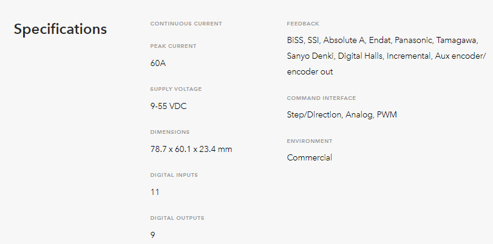The height and width of the screenshot is (244, 493).
Task: Select the encoder out text
Action: [310, 72]
